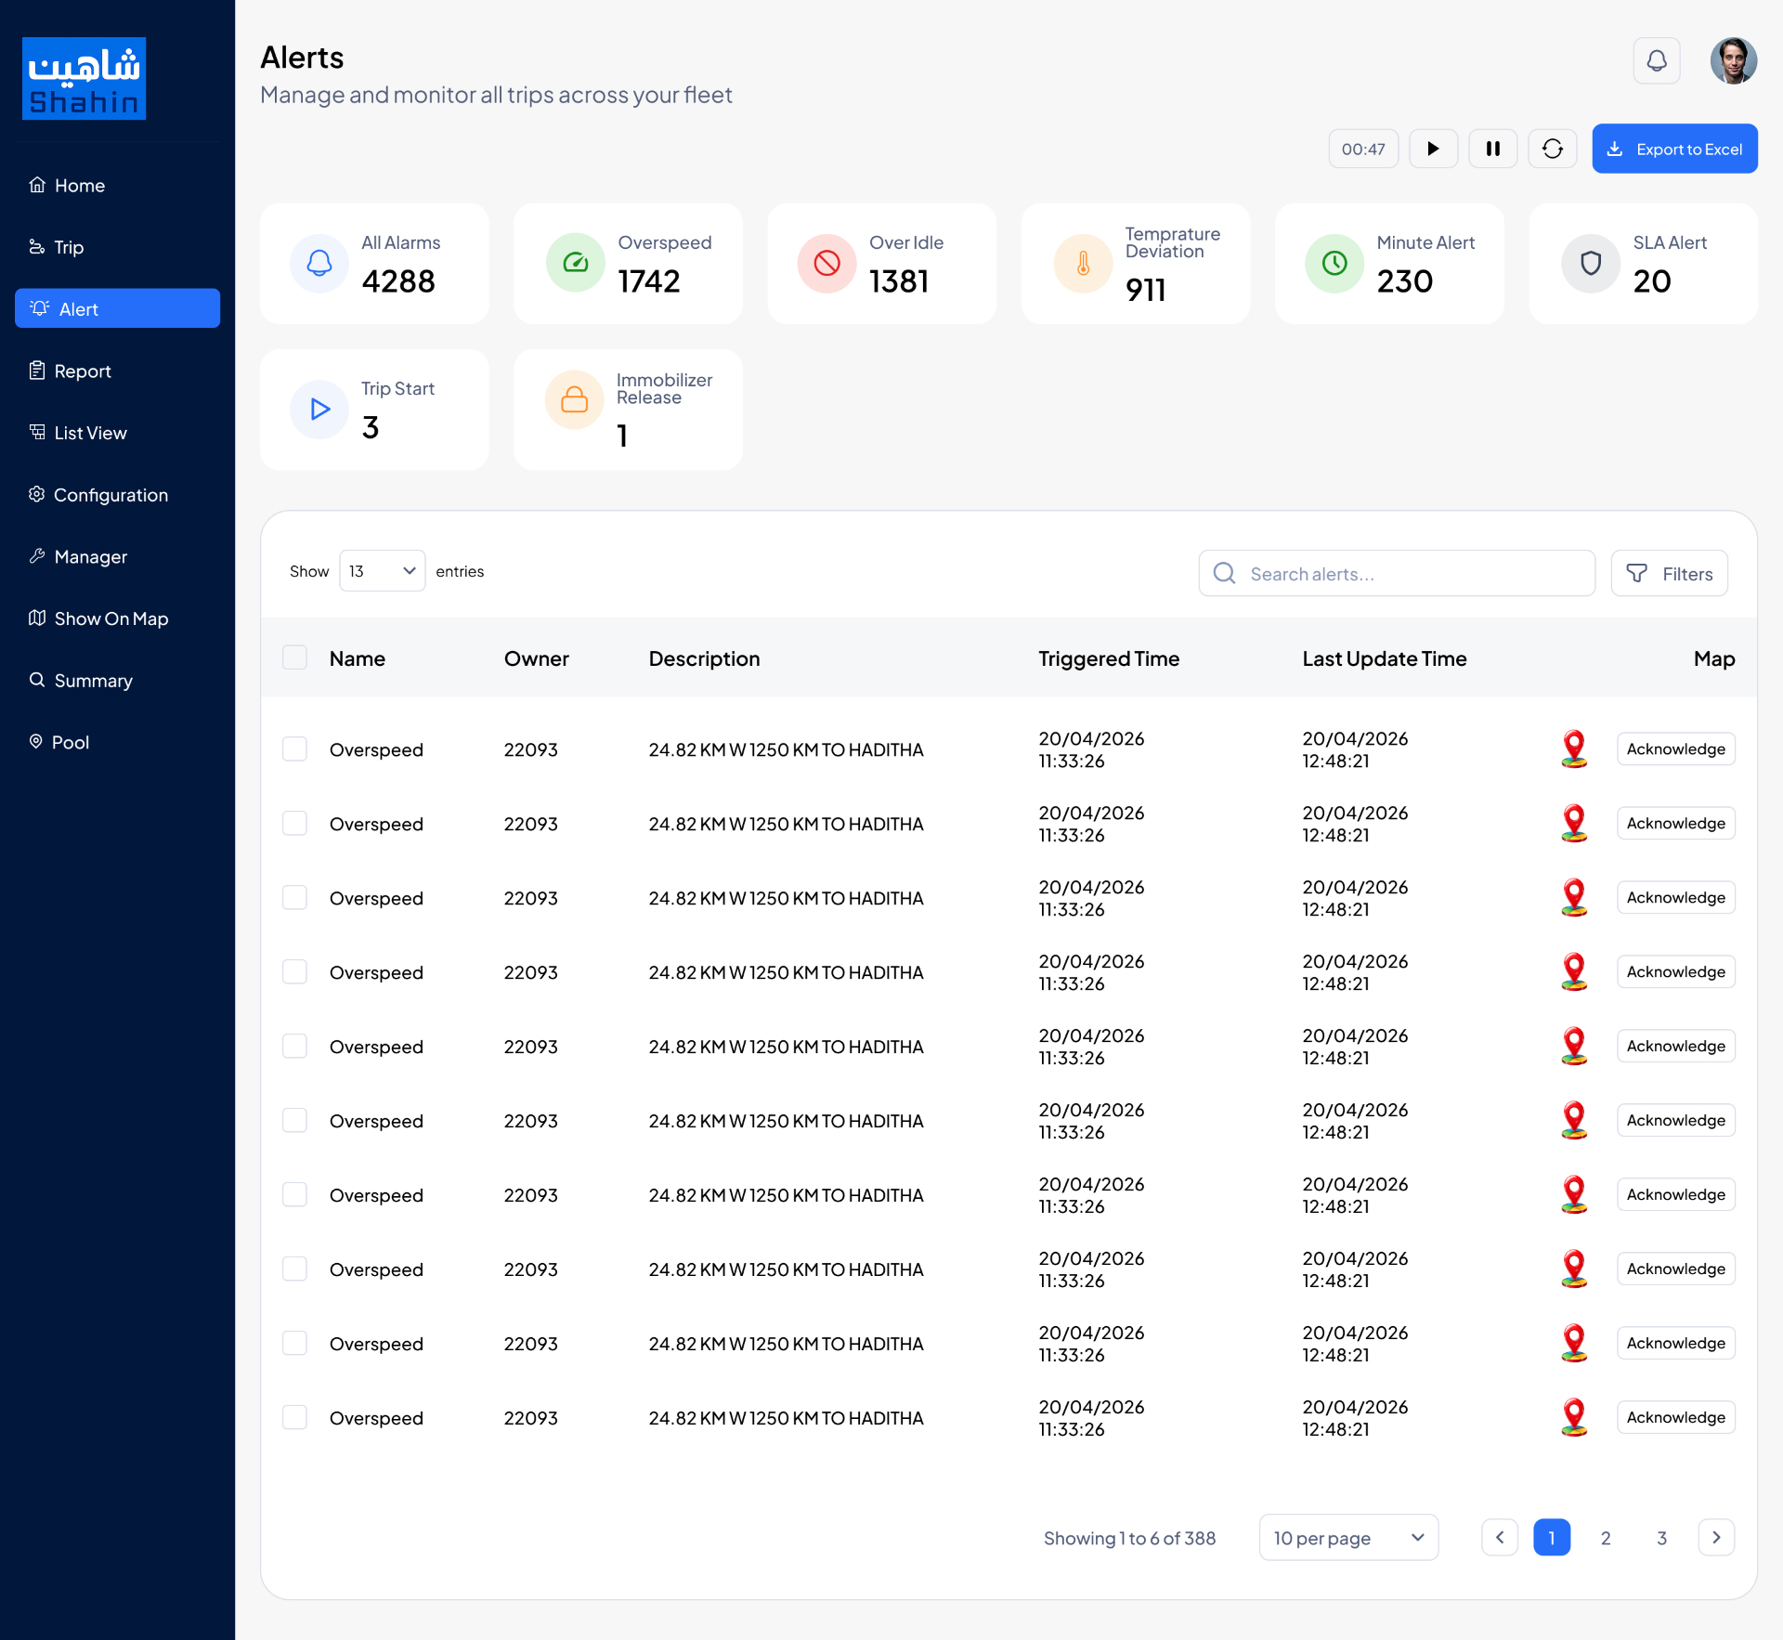Open Show On Map in sidebar
The height and width of the screenshot is (1640, 1783).
click(x=117, y=618)
